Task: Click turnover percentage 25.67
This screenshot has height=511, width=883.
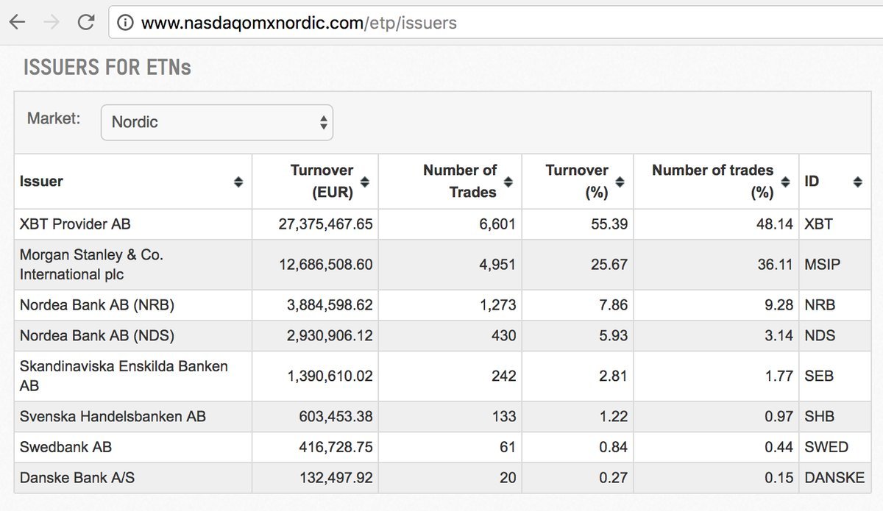Action: pos(609,265)
